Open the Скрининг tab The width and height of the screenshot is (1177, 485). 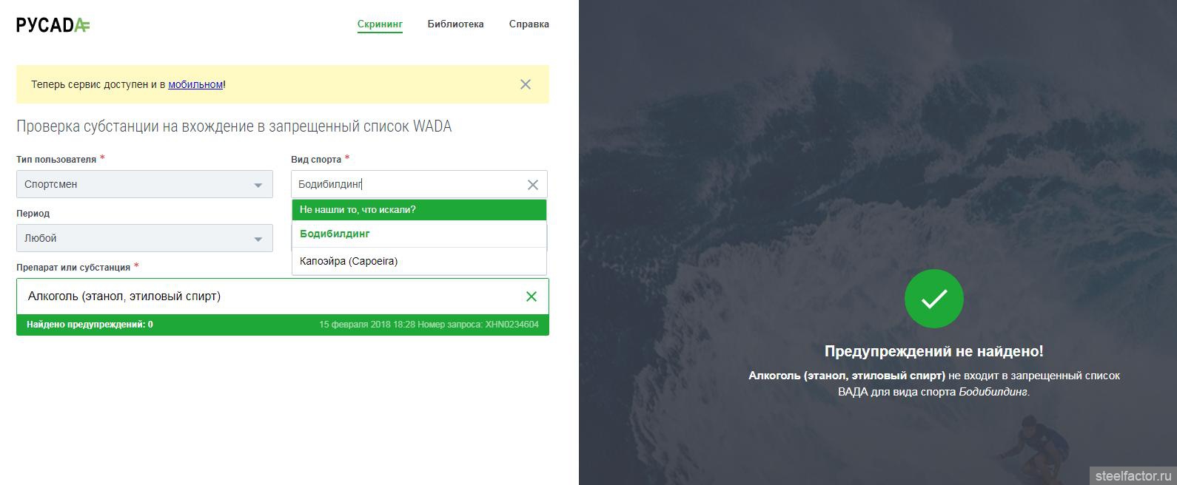380,24
